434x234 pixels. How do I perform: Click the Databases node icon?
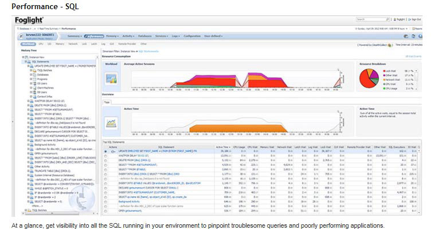tap(34, 75)
